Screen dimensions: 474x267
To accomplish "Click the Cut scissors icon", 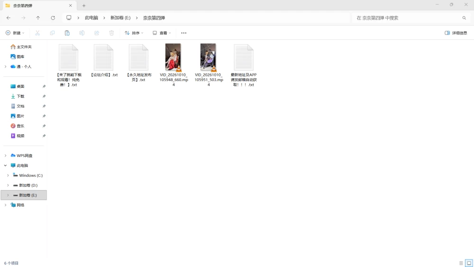I will (37, 33).
